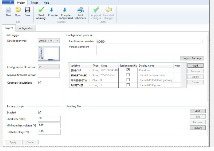Screen dimensions: 214x151
Task: Open a project file with Open icon
Action: click(18, 12)
